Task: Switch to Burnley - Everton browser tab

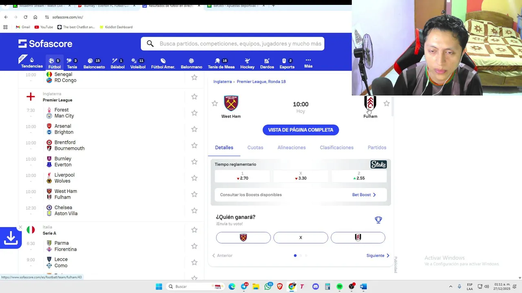Action: 106,6
